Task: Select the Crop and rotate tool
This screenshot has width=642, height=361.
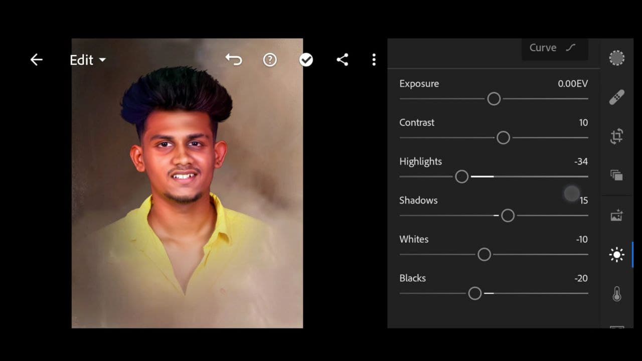Action: [x=616, y=135]
